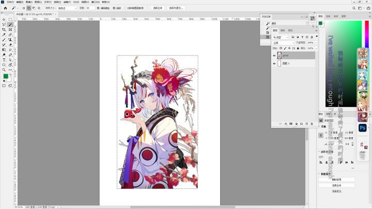The image size is (372, 209).
Task: Open the Edit menu
Action: 20,2
